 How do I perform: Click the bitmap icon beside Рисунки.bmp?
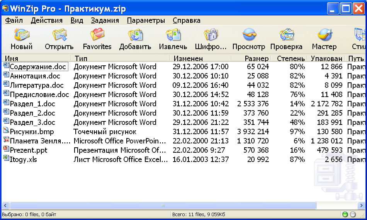click(x=6, y=130)
